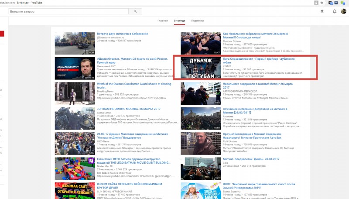
Task: Open the КВИНТ channel link
Action: (x=227, y=66)
